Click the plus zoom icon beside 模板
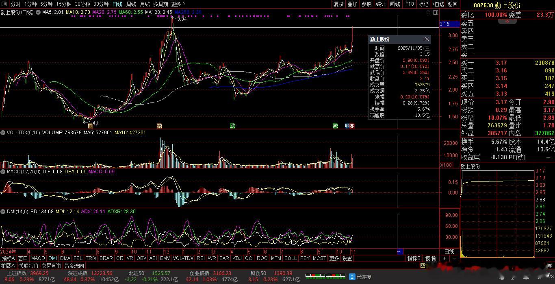Image resolution: width=555 pixels, height=284 pixels. 444,258
